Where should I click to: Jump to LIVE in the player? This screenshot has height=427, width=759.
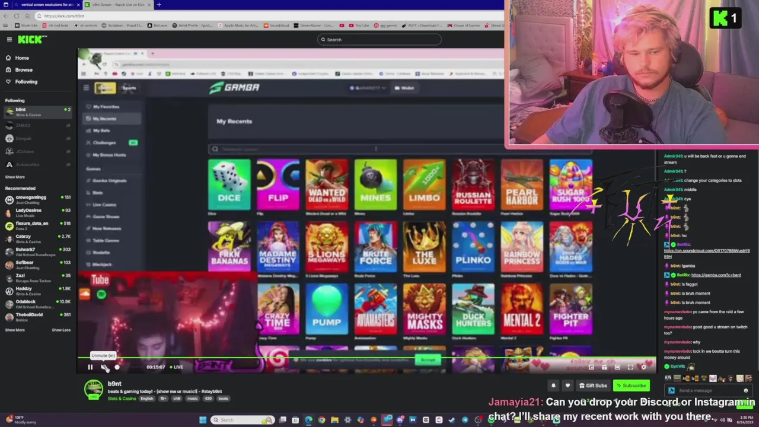[177, 367]
